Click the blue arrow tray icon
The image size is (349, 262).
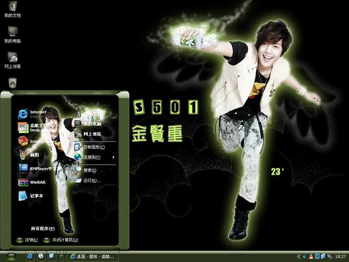point(305,257)
